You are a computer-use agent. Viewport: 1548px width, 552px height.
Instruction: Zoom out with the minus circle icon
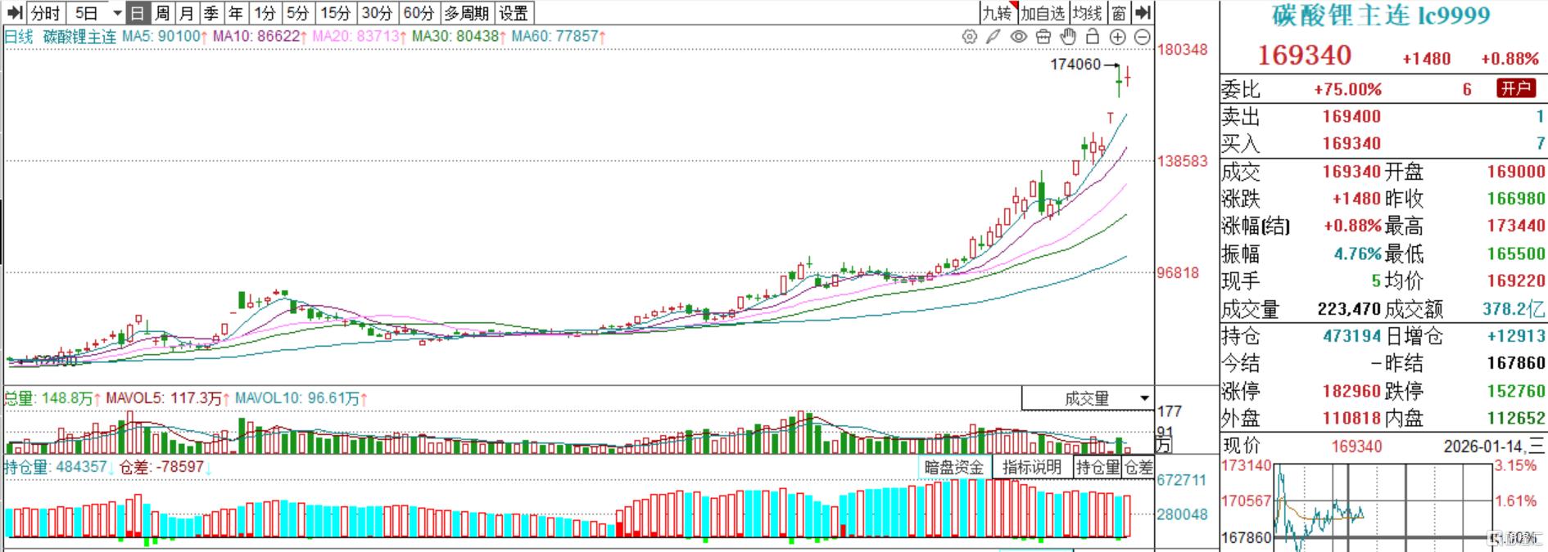1142,37
